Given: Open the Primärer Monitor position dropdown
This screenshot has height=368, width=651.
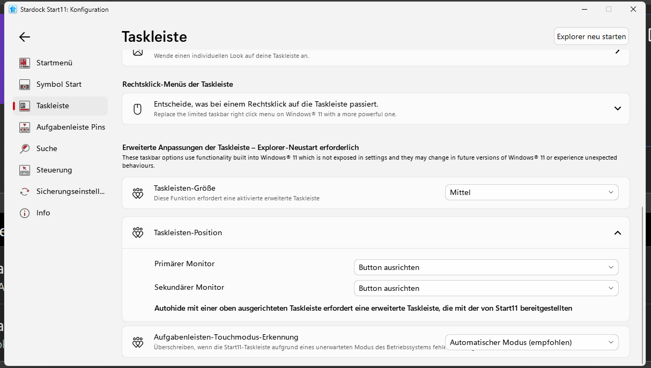Looking at the screenshot, I should pos(486,267).
